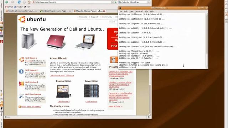
Task: Switch to the Creating Screencasts tab
Action: [21, 11]
